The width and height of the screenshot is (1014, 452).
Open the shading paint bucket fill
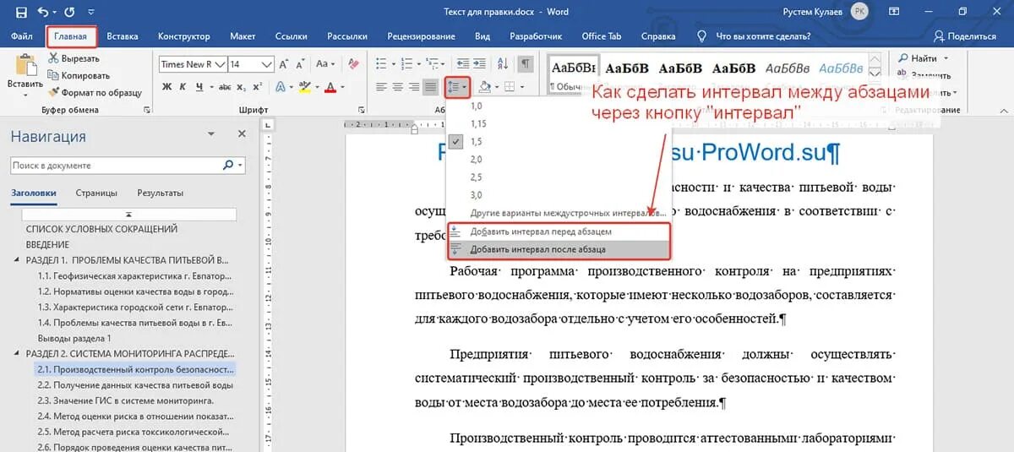[x=484, y=87]
